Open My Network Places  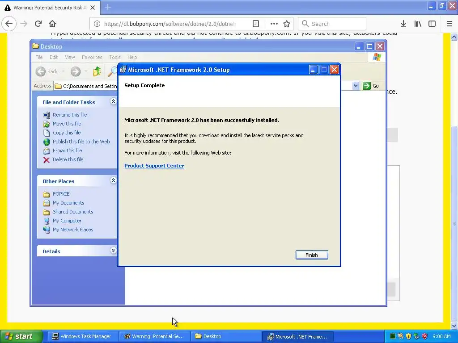click(x=73, y=230)
